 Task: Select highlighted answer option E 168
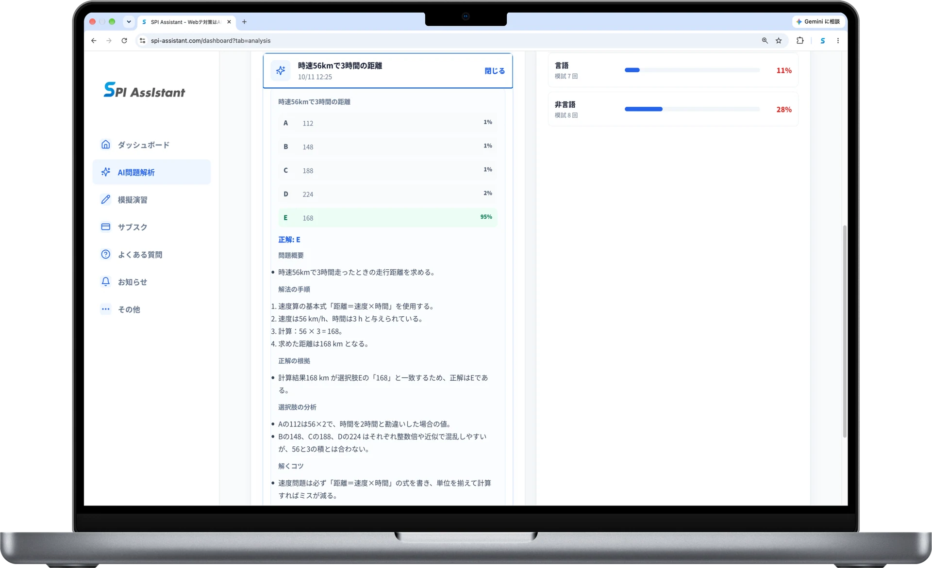(388, 218)
